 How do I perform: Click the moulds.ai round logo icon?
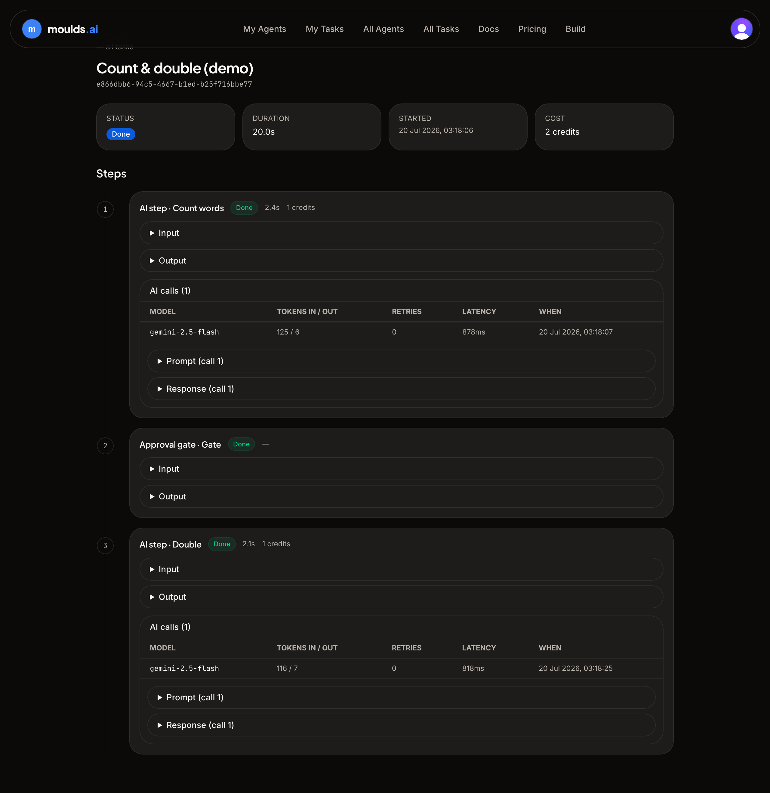[x=32, y=29]
